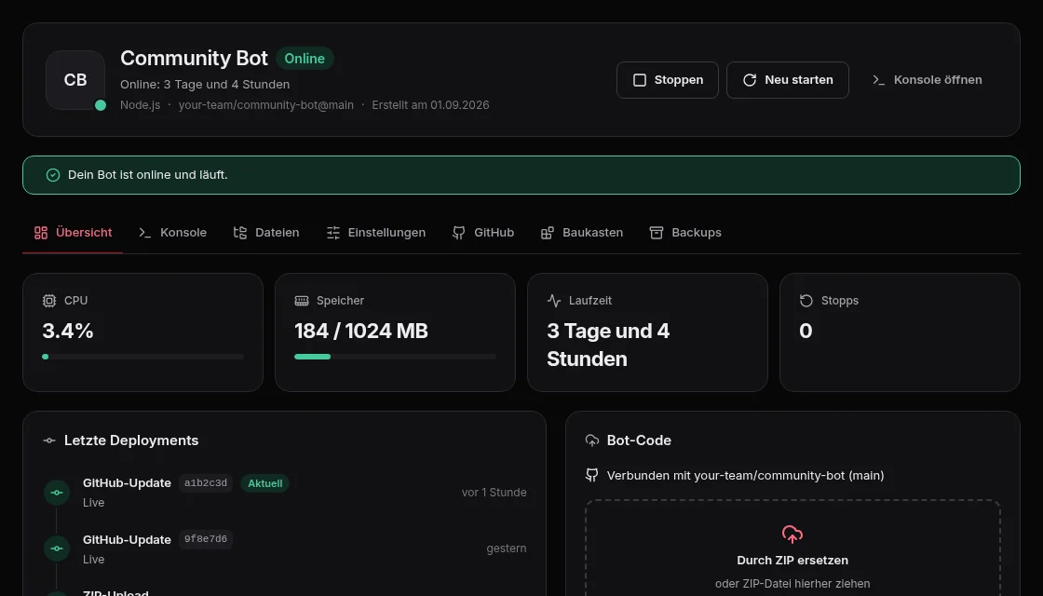Click the Stopps counter-clockwise icon
Image resolution: width=1043 pixels, height=596 pixels.
pyautogui.click(x=806, y=301)
